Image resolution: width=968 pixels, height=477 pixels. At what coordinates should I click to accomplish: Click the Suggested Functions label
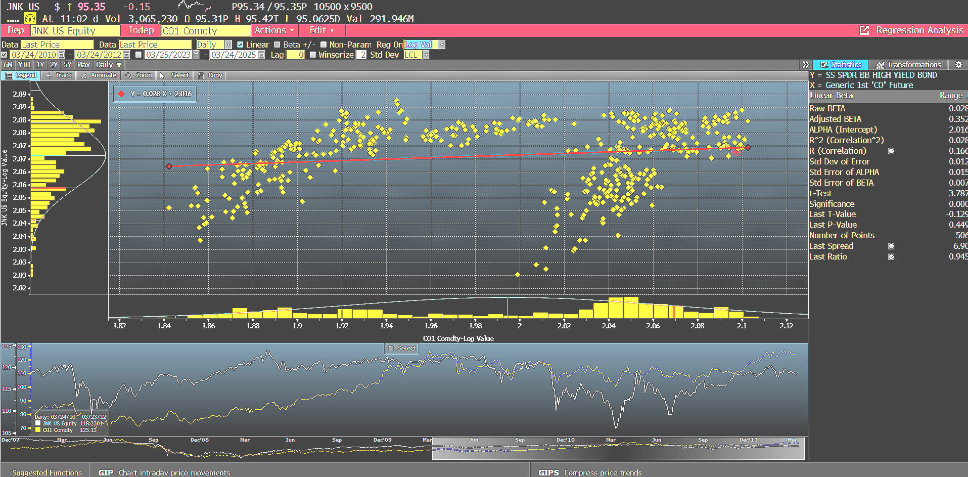[x=47, y=472]
